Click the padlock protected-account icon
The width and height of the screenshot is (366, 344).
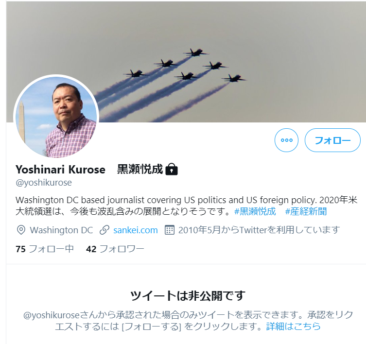(x=172, y=169)
